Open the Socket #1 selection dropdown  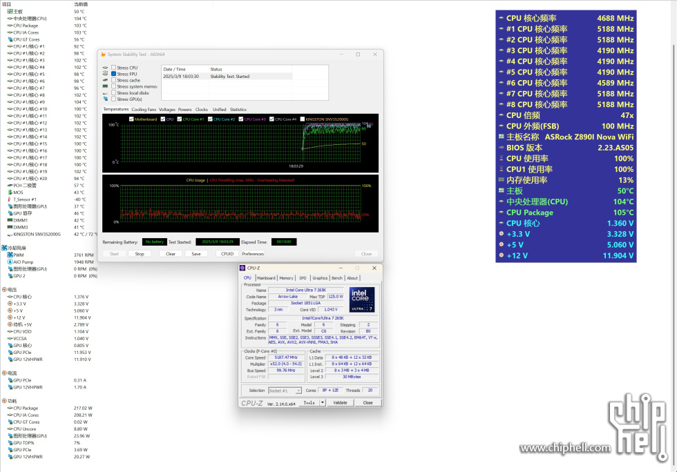click(285, 391)
